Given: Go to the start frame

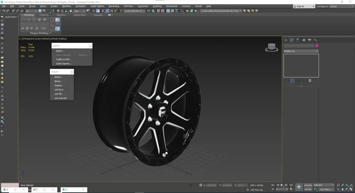Looking at the screenshot, I should [x=273, y=185].
